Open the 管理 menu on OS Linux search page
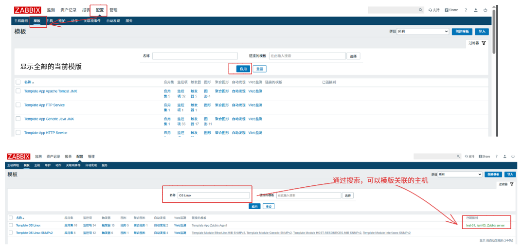Screen dimensions: 522x249 [x=91, y=157]
